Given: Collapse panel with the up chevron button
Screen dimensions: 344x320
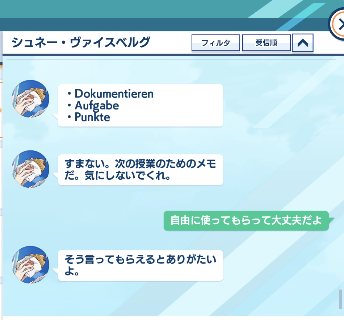Looking at the screenshot, I should (302, 43).
